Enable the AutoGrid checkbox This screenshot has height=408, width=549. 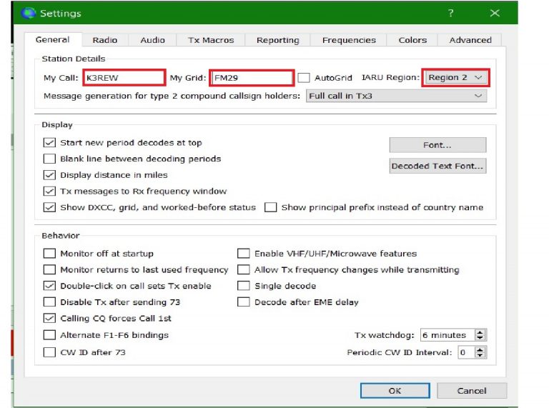[305, 77]
